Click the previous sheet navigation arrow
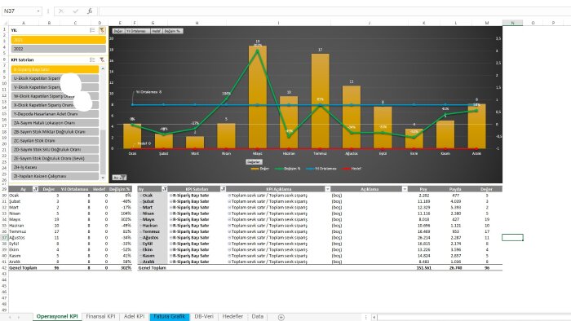The height and width of the screenshot is (321, 571). 10,318
